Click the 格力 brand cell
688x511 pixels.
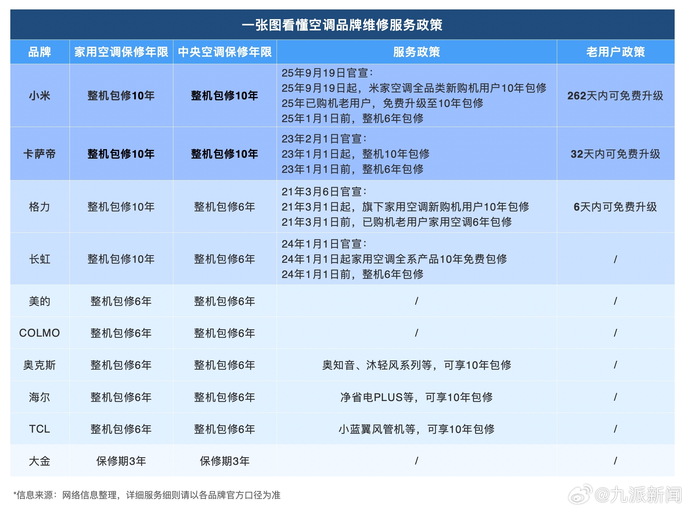click(x=39, y=207)
